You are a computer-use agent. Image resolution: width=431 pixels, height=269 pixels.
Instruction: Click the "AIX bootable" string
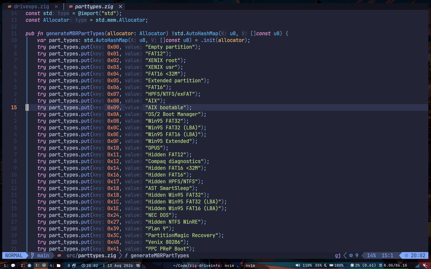(x=166, y=107)
